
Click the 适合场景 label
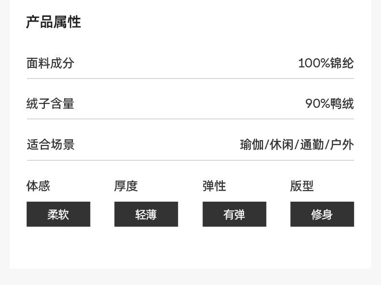tap(51, 144)
